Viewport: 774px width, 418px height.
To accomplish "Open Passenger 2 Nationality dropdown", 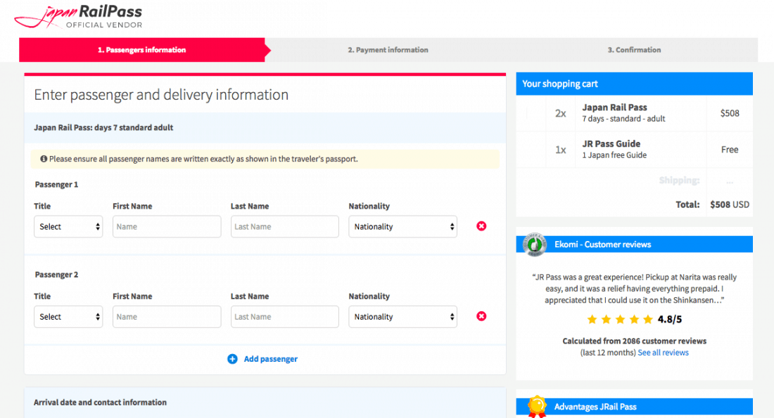I will pos(402,317).
